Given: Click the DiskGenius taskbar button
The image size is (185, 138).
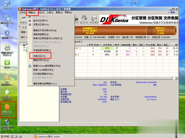Looking at the screenshot, I should click(x=48, y=136).
